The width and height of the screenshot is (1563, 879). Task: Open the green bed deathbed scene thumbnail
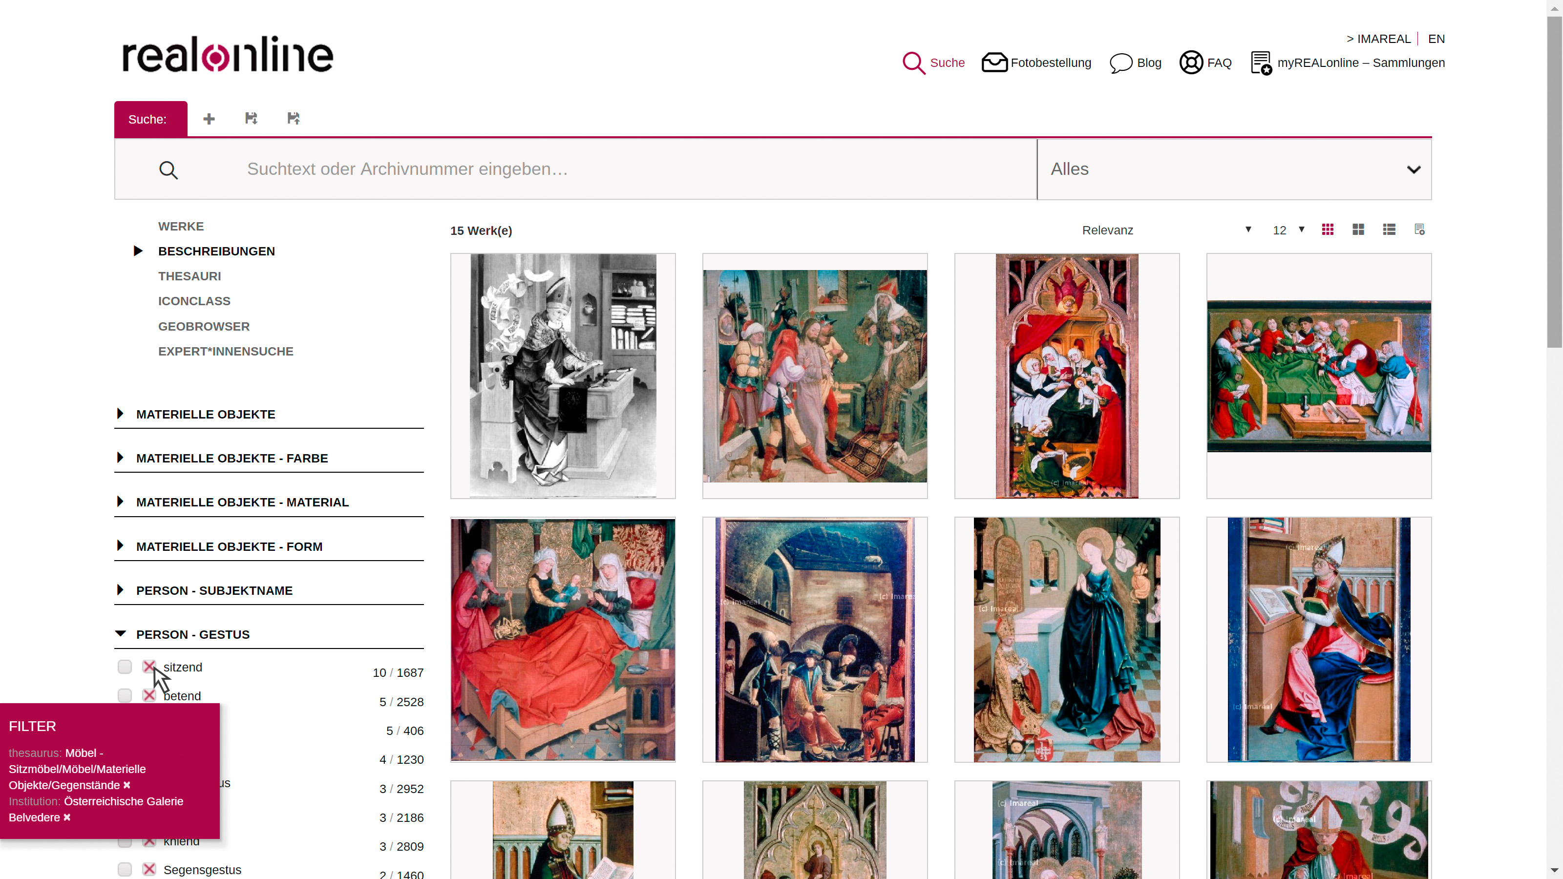pyautogui.click(x=1318, y=376)
